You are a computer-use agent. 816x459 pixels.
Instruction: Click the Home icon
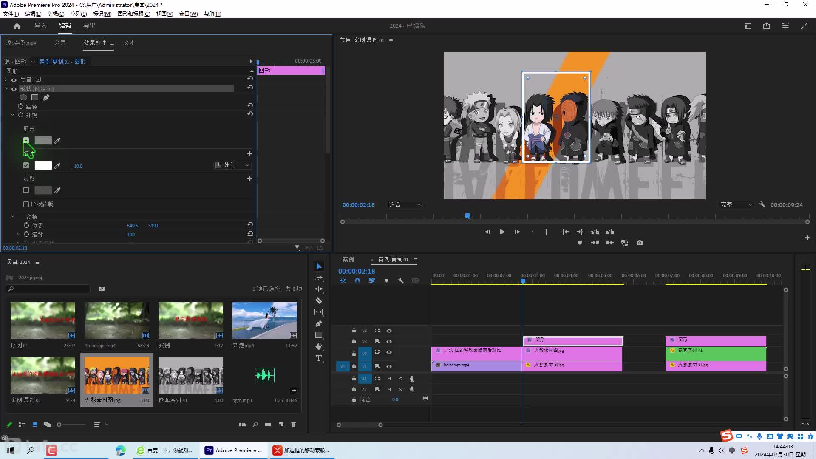(x=17, y=26)
